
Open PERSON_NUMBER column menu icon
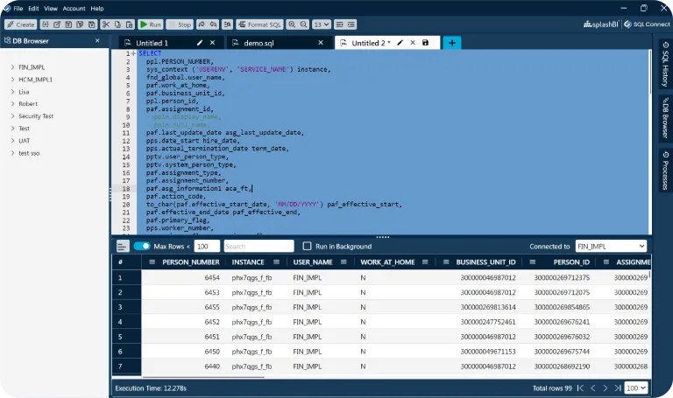(152, 262)
